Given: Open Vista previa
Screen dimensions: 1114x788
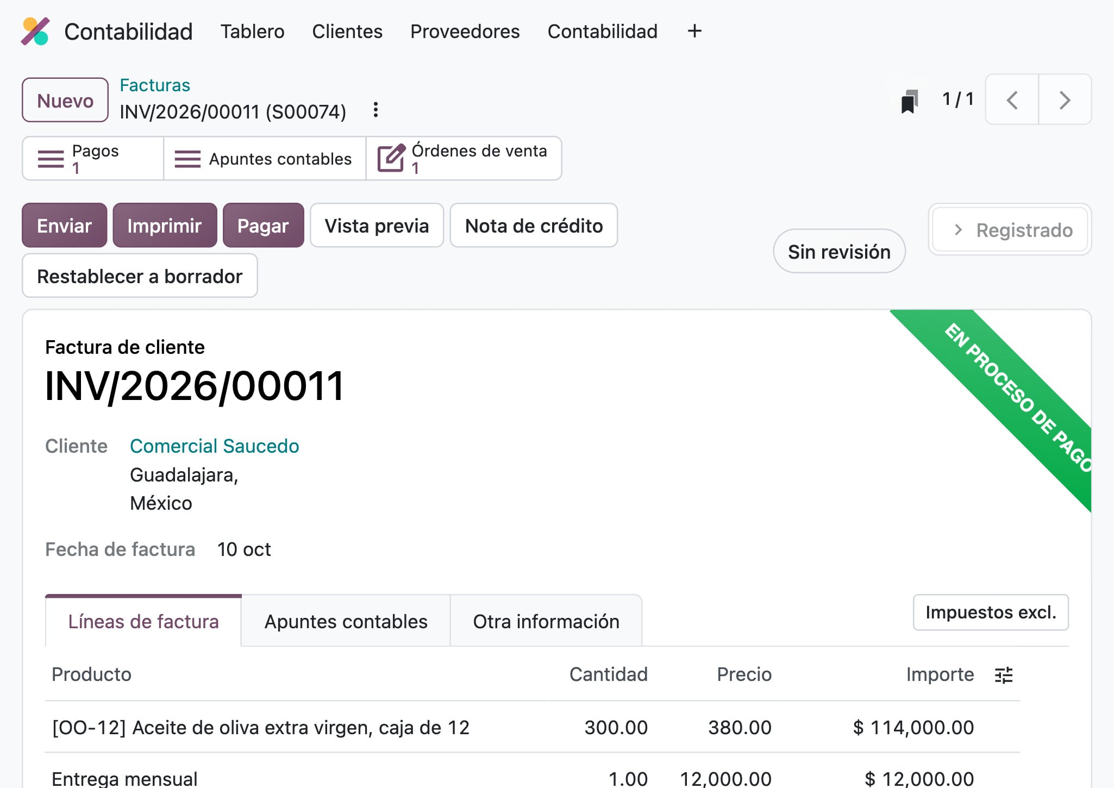Looking at the screenshot, I should click(377, 226).
